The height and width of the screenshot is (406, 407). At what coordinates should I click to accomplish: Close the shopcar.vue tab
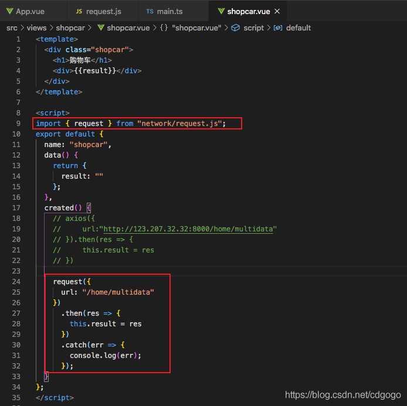point(277,11)
